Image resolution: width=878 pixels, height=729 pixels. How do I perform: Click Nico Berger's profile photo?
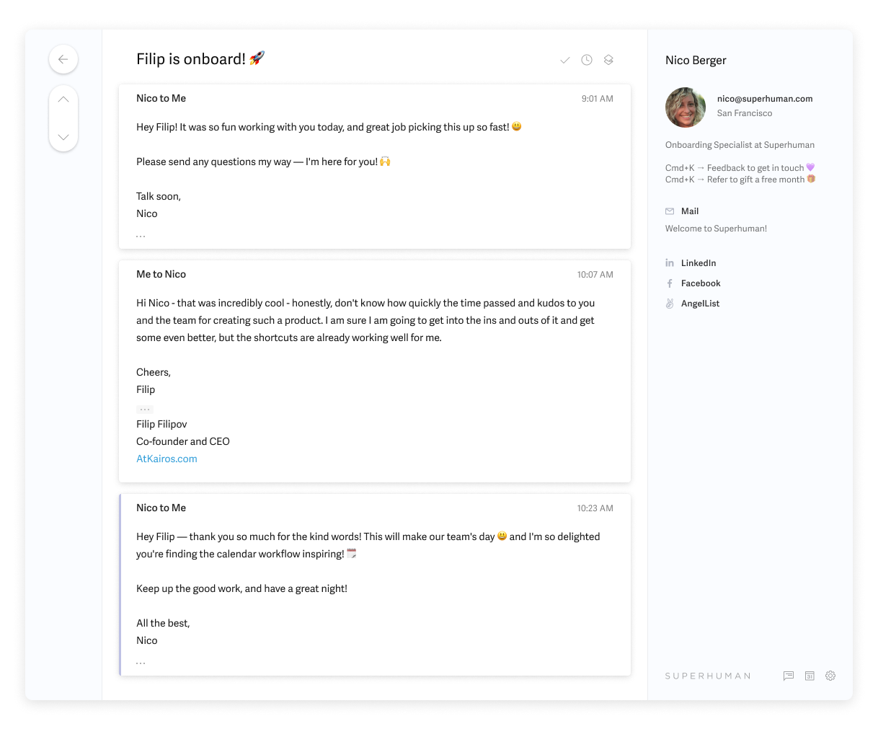[686, 107]
